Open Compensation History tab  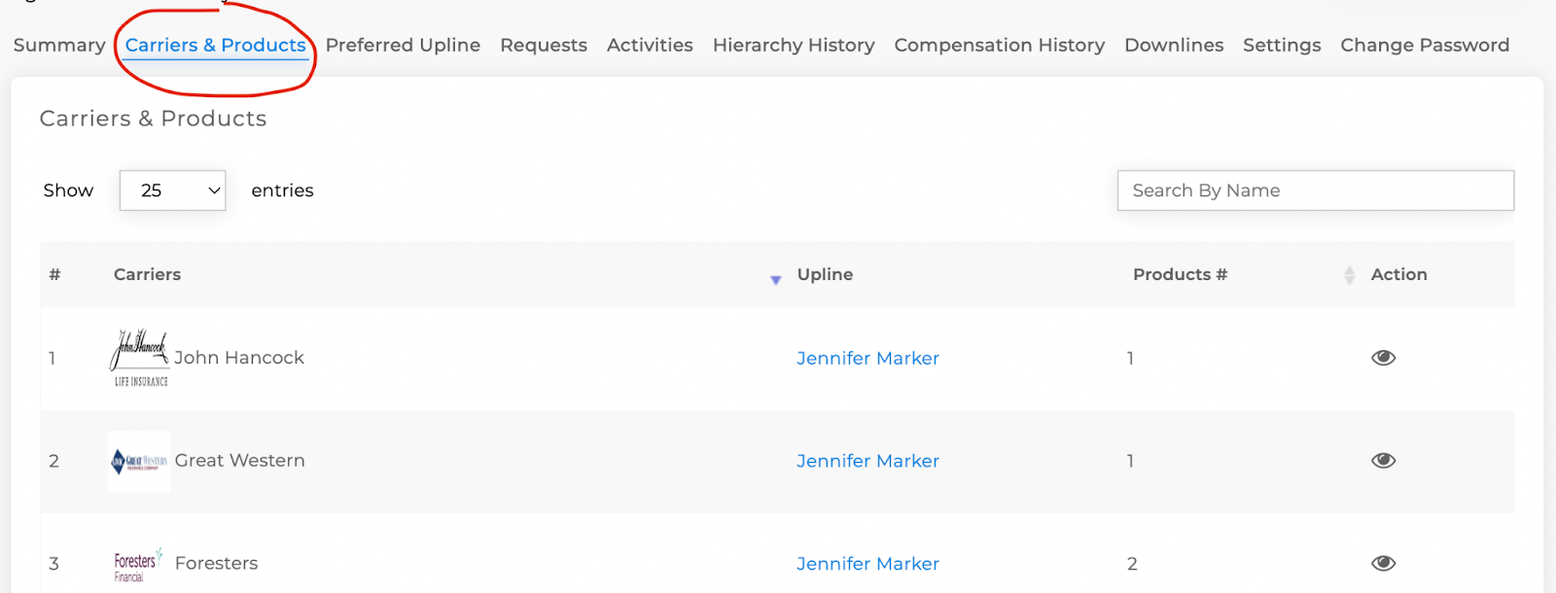coord(1000,46)
